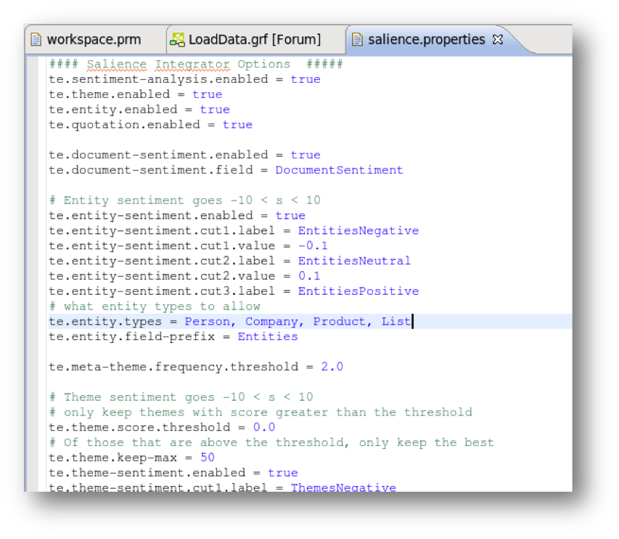Screen dimensions: 619x539
Task: Open the LoadData.grf [Forum] tab
Action: (255, 39)
